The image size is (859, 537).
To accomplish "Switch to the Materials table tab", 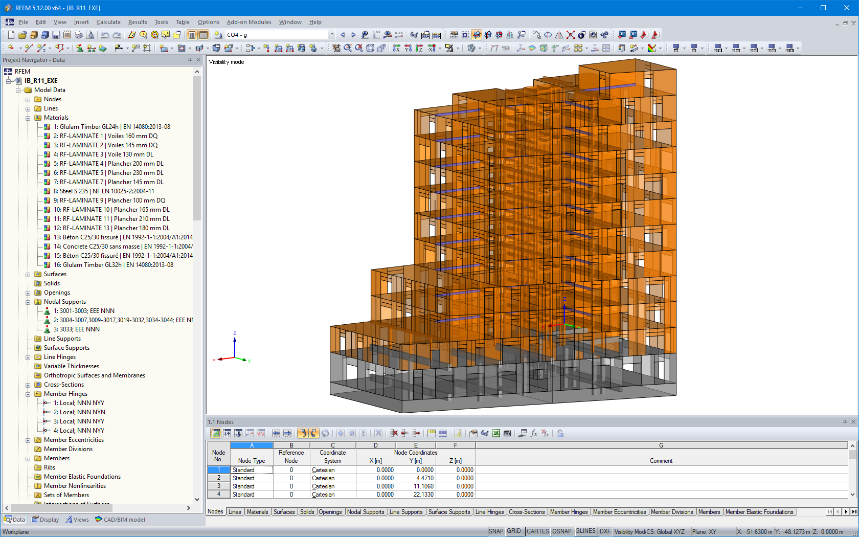I will pyautogui.click(x=258, y=511).
